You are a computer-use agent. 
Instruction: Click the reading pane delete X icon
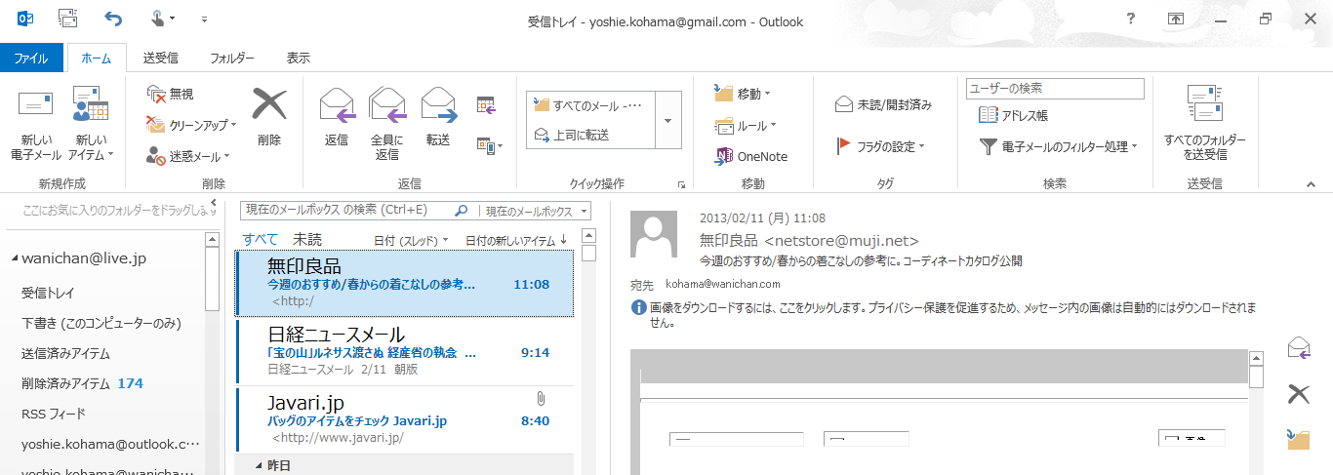[x=1299, y=394]
